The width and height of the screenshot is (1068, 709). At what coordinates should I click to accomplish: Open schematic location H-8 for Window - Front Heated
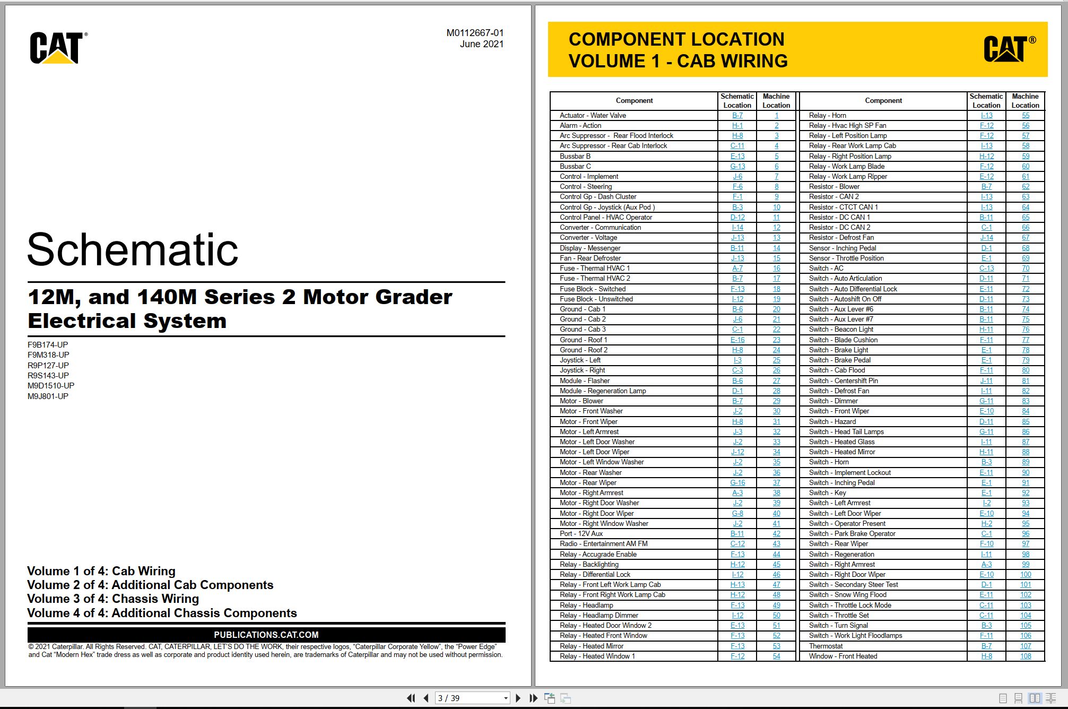pos(986,656)
